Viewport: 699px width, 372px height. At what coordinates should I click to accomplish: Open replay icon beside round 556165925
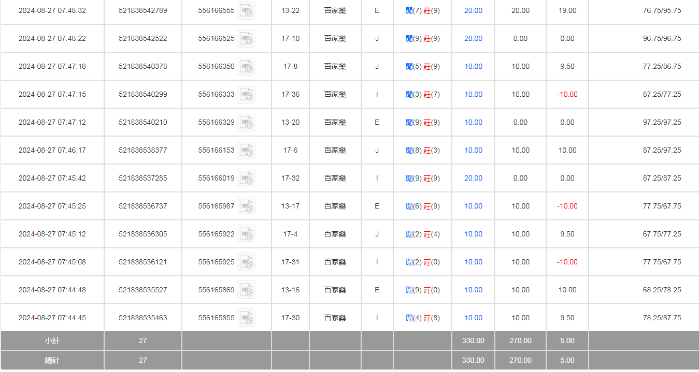[246, 262]
